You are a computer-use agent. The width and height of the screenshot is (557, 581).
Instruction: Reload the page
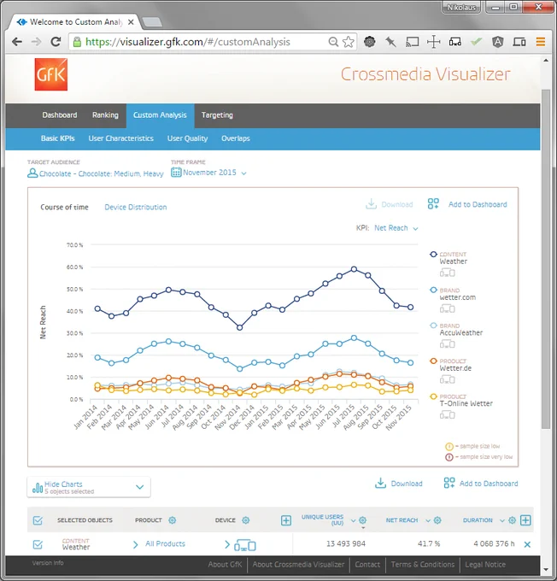point(56,42)
